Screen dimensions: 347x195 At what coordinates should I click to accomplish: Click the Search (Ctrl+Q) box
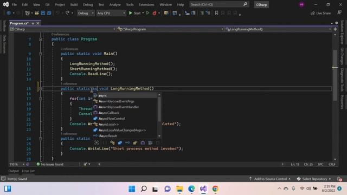[x=219, y=4]
